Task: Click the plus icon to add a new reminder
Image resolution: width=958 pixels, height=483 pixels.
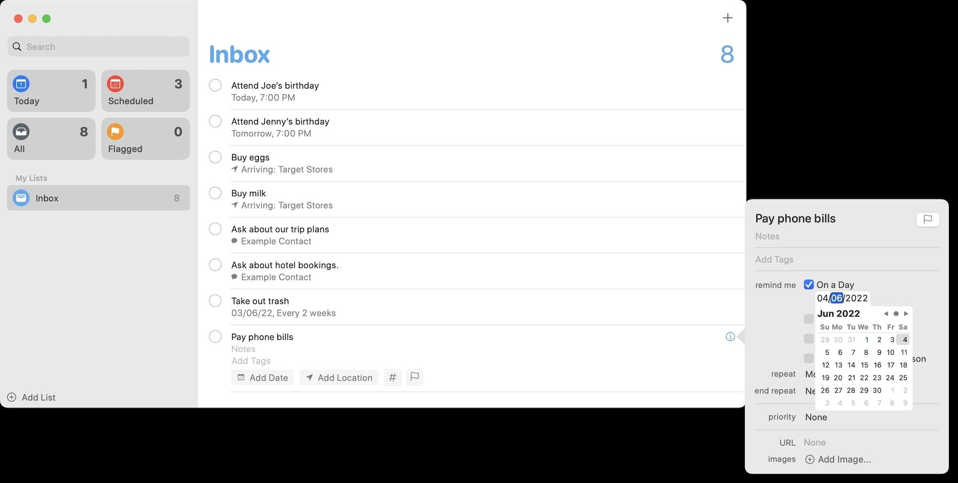Action: [x=727, y=18]
